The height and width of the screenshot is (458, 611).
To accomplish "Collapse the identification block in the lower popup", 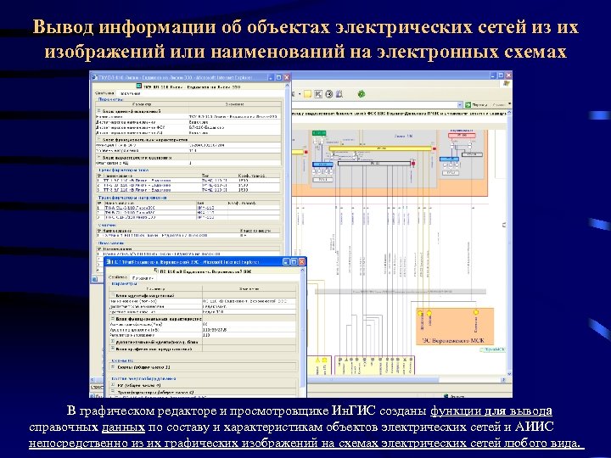I will click(113, 295).
